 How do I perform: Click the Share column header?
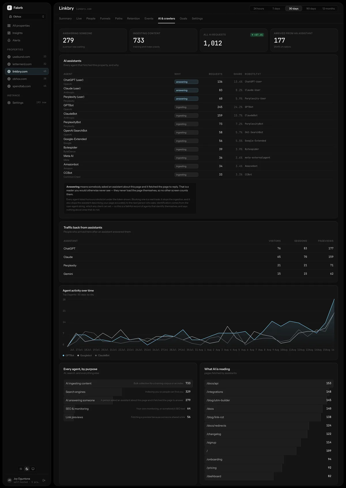coord(238,74)
